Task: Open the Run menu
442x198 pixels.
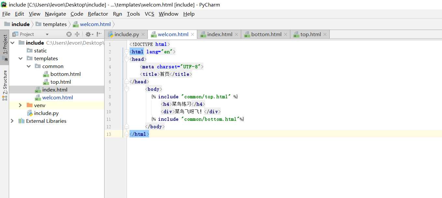Action: click(x=117, y=14)
